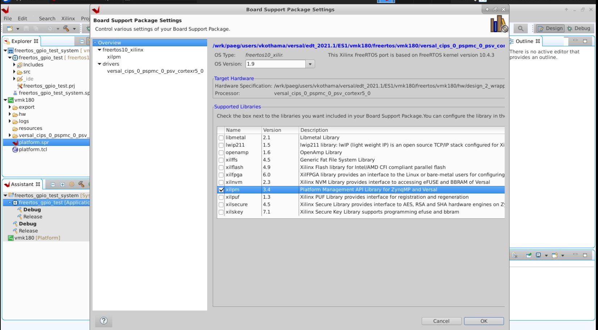598x330 pixels.
Task: Maximize the Outline panel
Action: [x=585, y=41]
